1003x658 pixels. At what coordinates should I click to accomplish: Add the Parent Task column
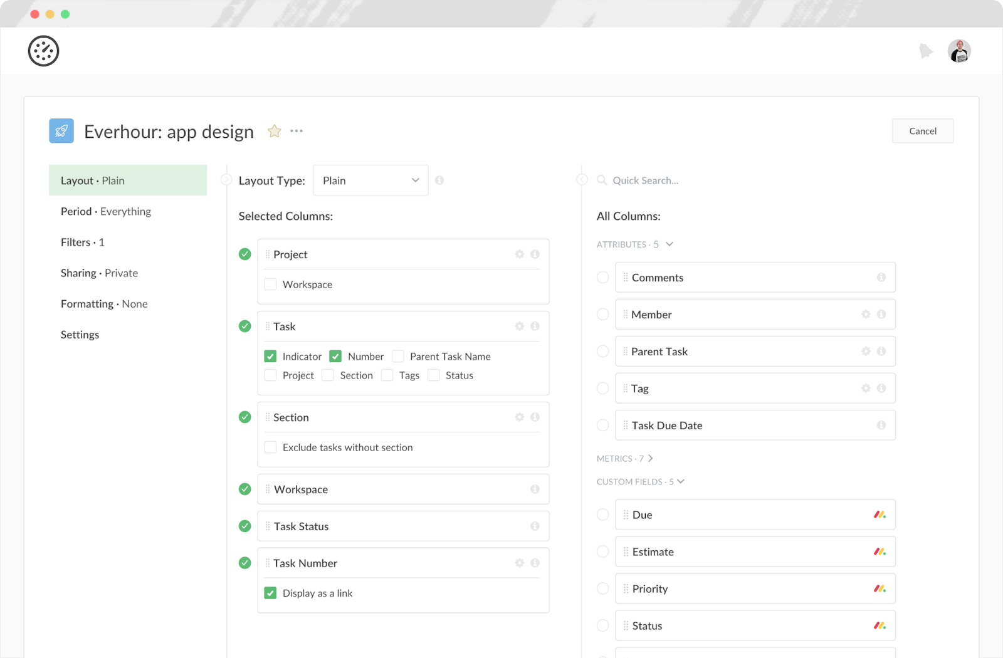[x=602, y=351]
